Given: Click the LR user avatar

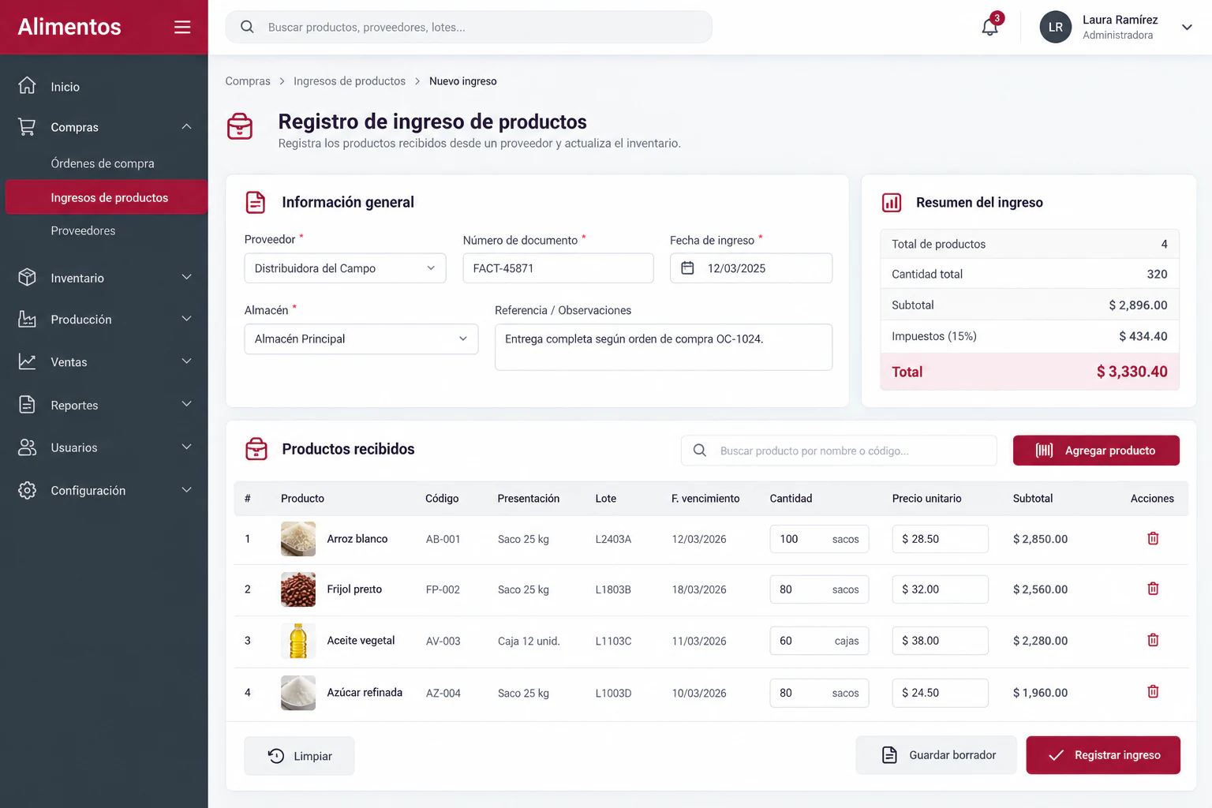Looking at the screenshot, I should [x=1055, y=27].
